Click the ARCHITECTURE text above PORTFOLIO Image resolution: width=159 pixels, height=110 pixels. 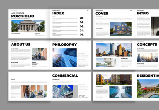click(x=18, y=13)
